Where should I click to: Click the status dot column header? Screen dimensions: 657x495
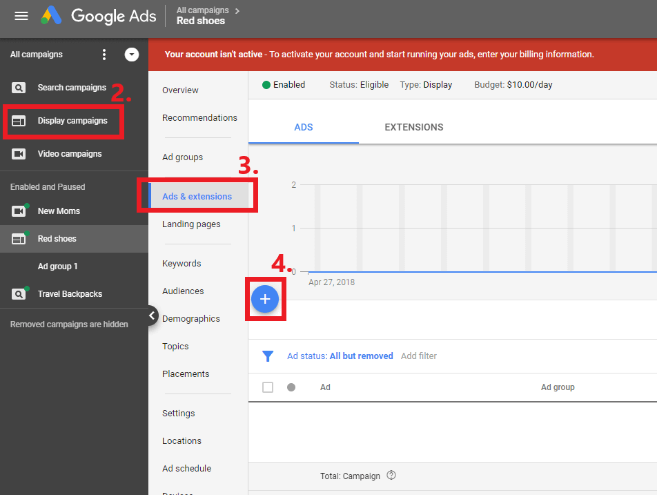291,387
